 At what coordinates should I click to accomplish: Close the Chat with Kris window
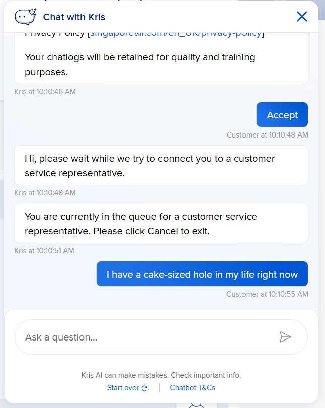[302, 17]
